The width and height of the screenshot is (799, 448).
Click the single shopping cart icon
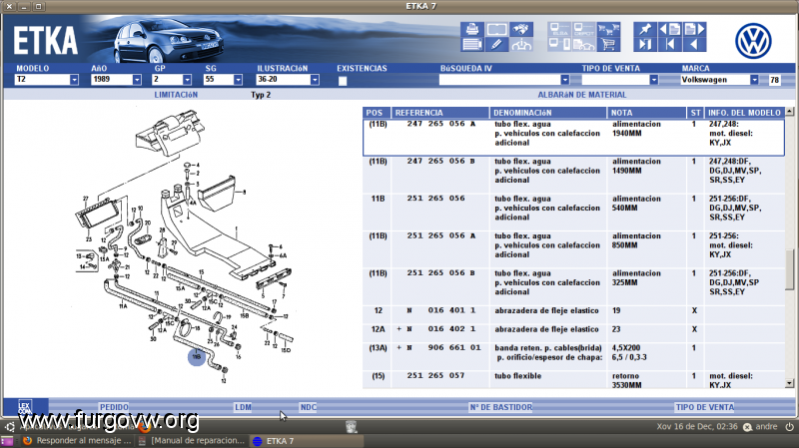coord(608,44)
